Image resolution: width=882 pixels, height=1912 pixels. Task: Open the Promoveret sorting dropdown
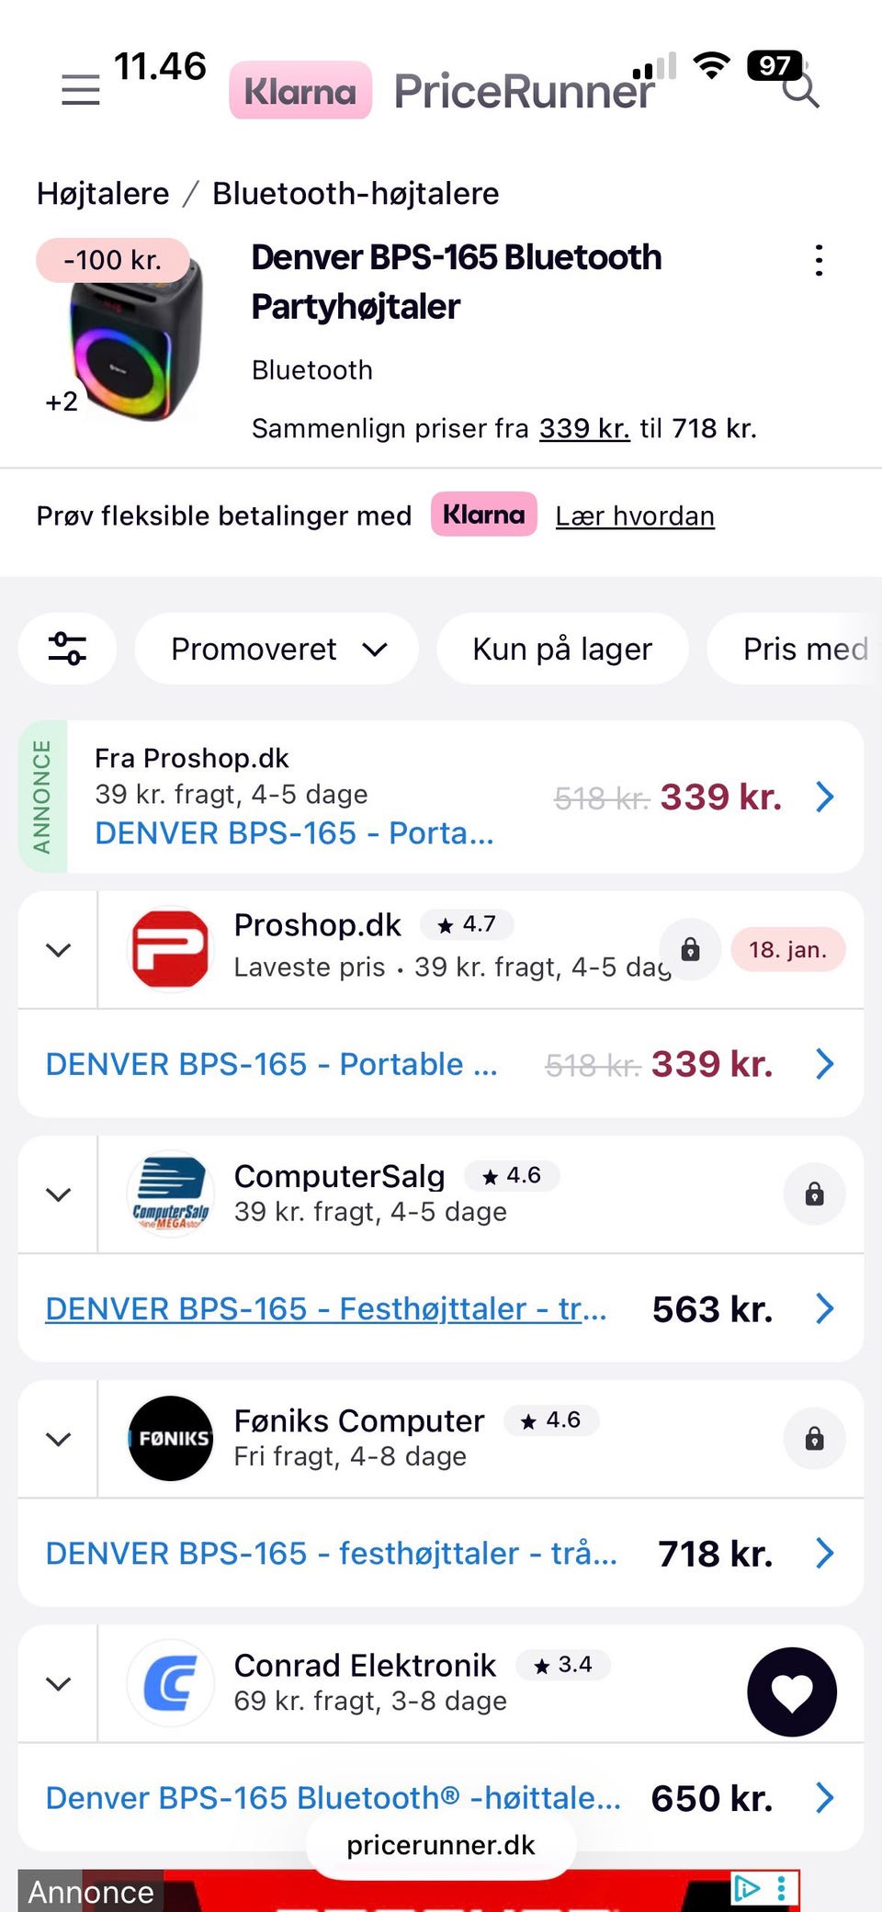(x=277, y=649)
